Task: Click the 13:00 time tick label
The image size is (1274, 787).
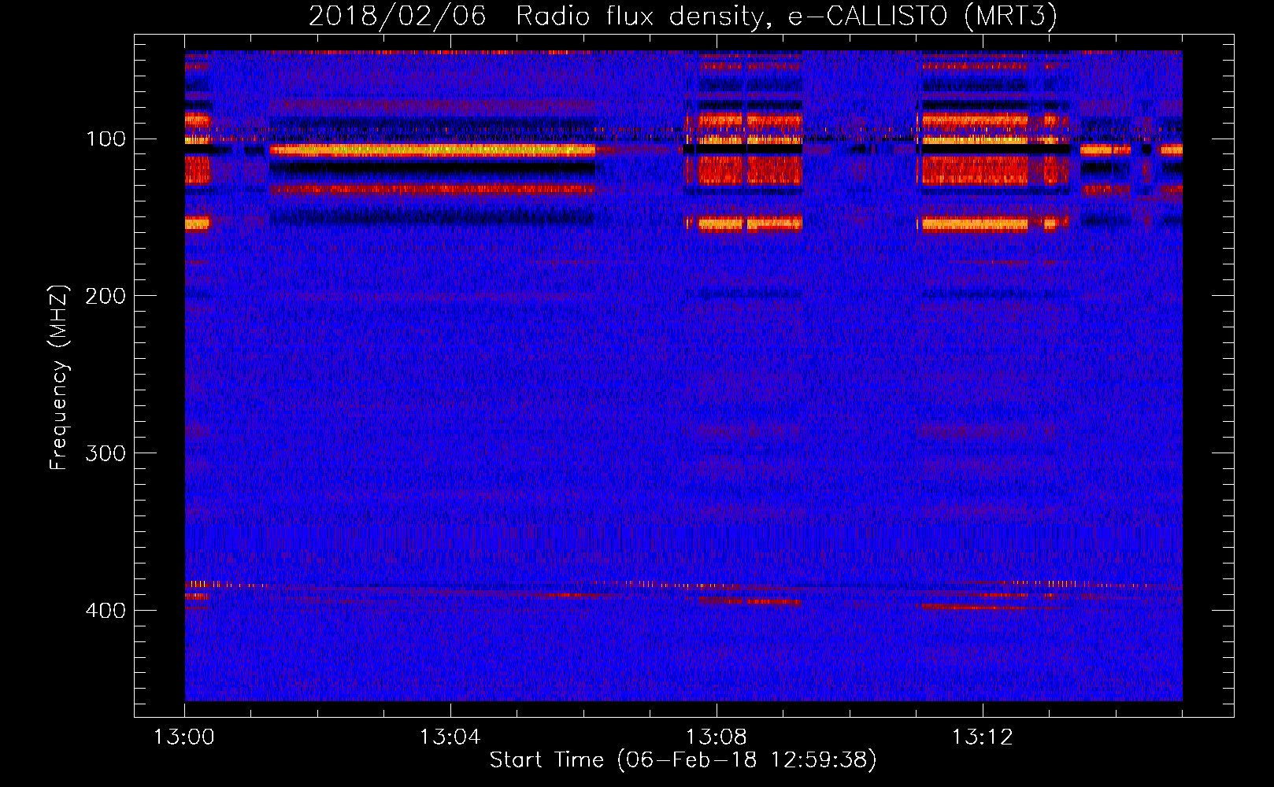Action: pos(184,737)
